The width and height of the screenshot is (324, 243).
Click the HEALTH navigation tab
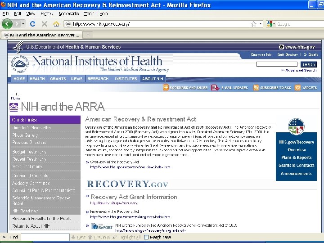coord(37,79)
